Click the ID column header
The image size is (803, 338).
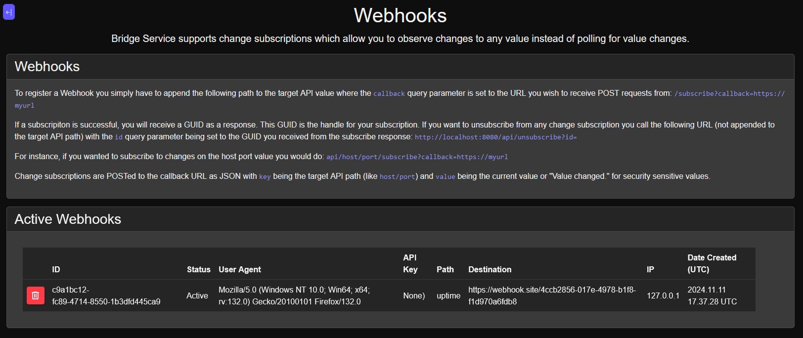point(56,269)
